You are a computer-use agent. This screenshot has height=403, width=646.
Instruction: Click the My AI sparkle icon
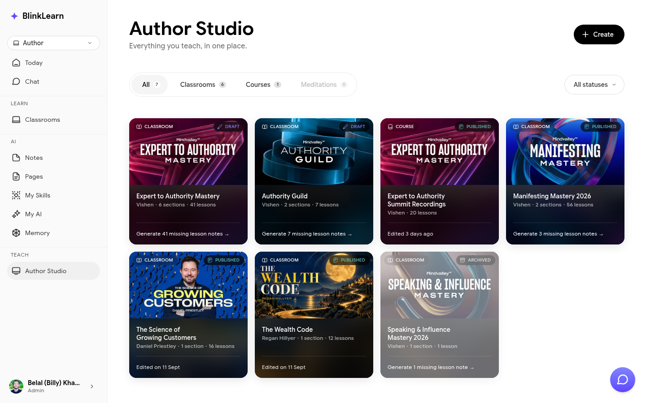click(16, 214)
